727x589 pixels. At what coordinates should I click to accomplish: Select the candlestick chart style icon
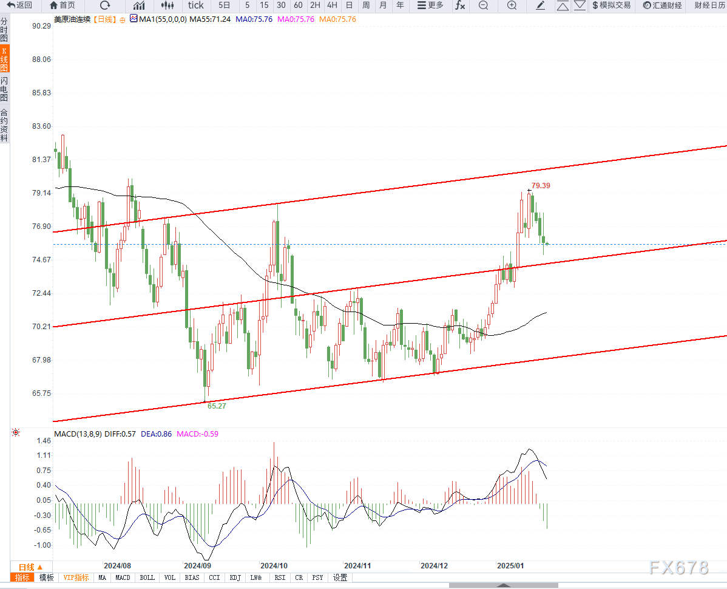(x=167, y=5)
